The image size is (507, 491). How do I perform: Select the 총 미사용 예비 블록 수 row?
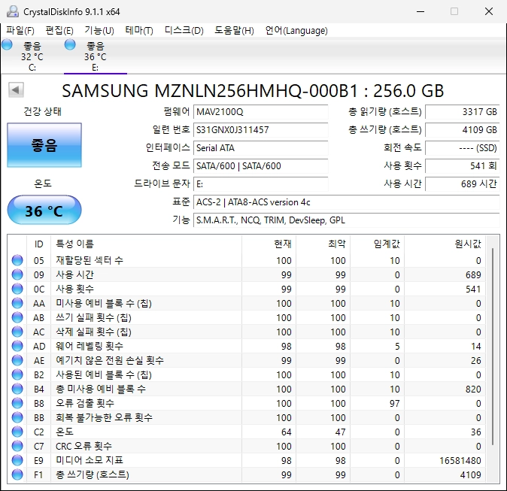247,389
